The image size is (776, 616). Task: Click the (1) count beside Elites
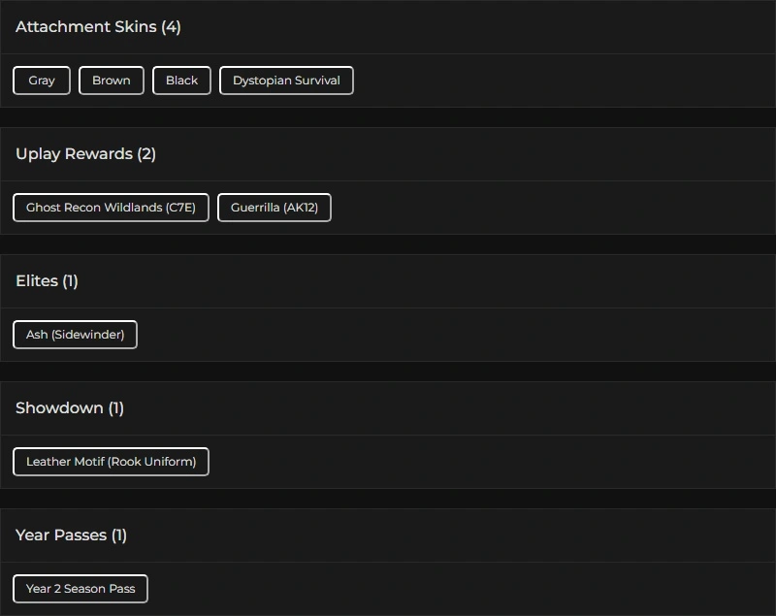[70, 281]
